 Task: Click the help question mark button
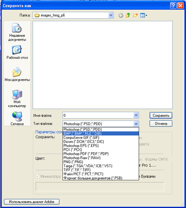[x=173, y=5]
